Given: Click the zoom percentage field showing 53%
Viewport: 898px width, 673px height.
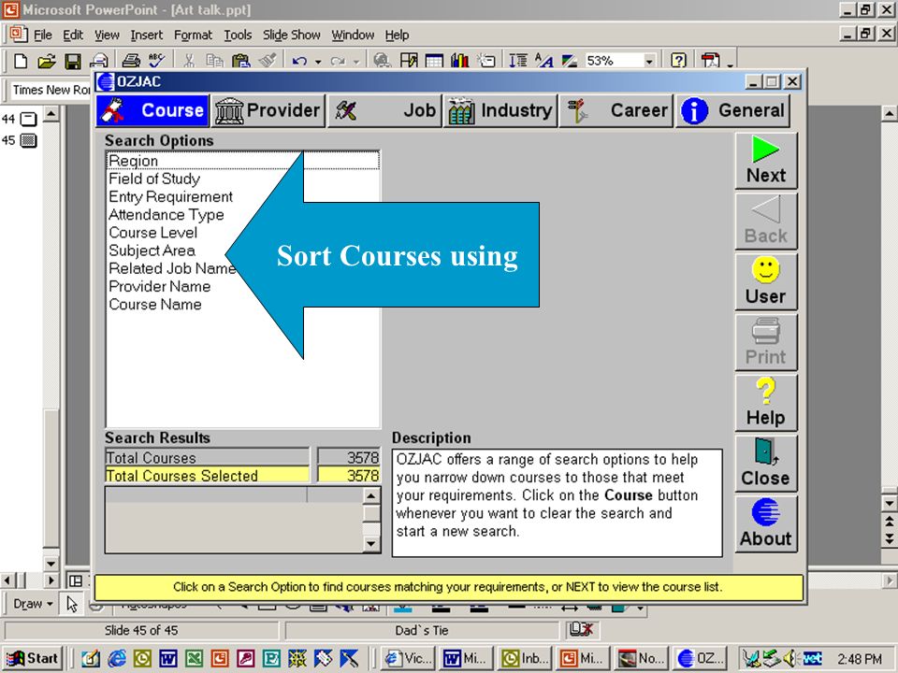Looking at the screenshot, I should pos(613,61).
